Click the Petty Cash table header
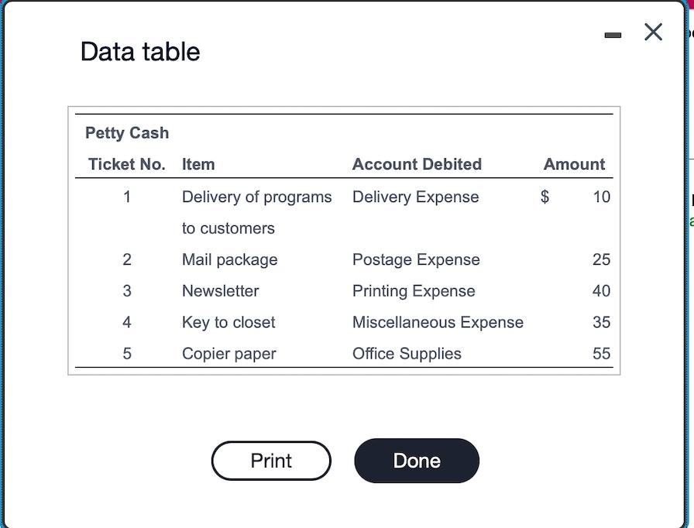 [x=126, y=132]
